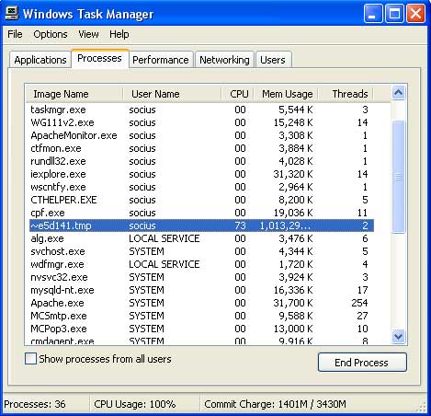Click the 16,336 K memory value
The image size is (431, 416).
click(x=293, y=290)
